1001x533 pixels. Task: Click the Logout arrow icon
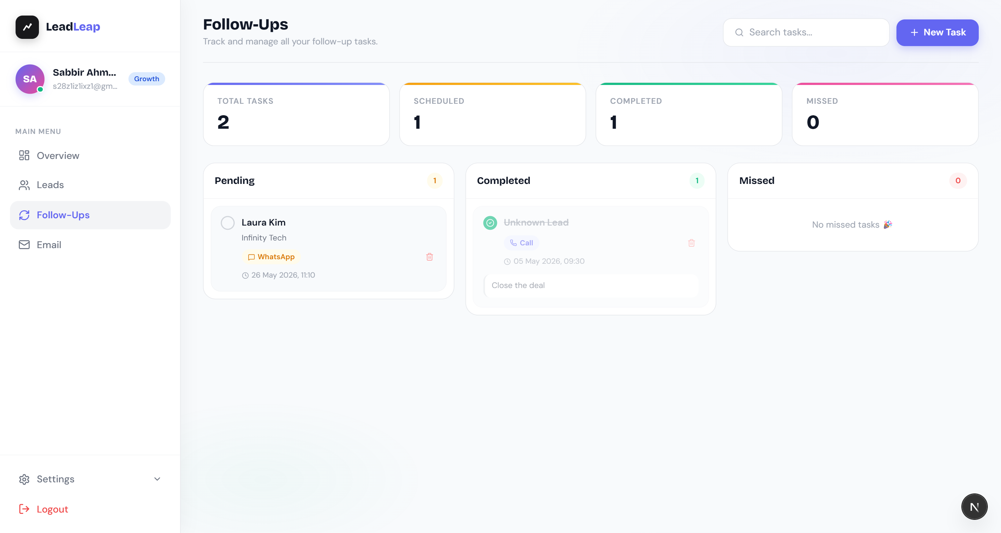coord(24,509)
